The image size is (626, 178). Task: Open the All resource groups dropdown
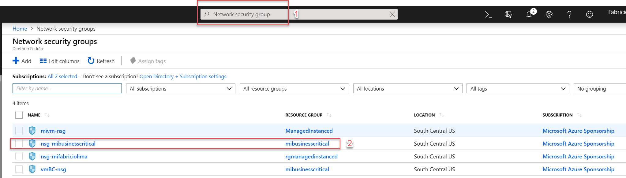click(x=294, y=89)
